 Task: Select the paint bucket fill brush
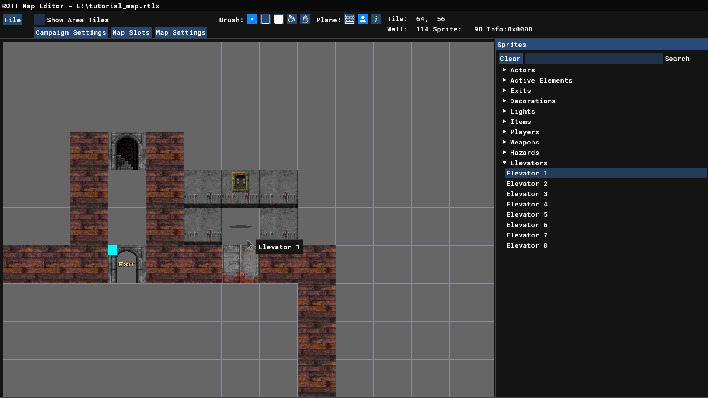[x=292, y=20]
